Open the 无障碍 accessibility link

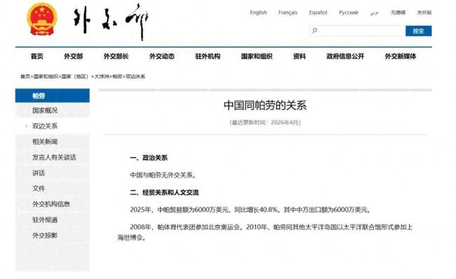click(x=398, y=13)
